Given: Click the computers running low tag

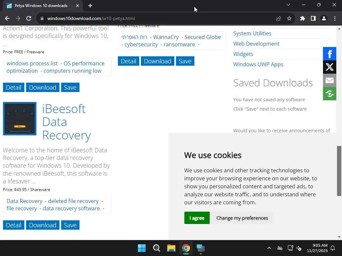Looking at the screenshot, I should pos(72,71).
